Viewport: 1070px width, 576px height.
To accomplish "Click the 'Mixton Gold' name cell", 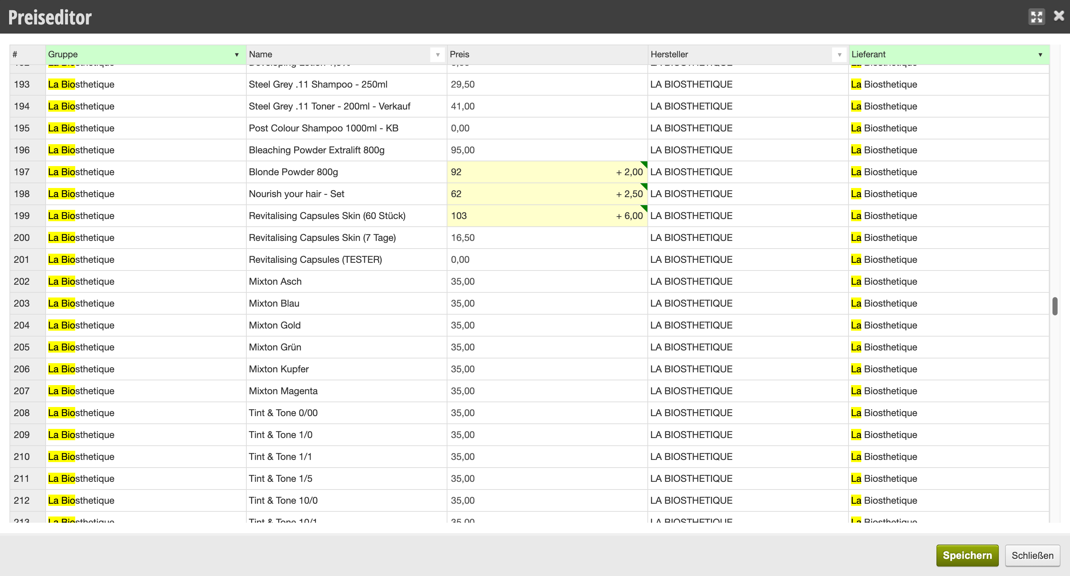I will click(x=346, y=325).
